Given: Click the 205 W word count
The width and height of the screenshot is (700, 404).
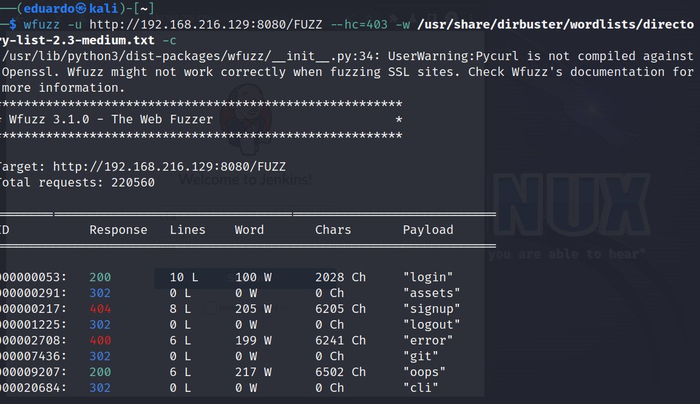Looking at the screenshot, I should pos(253,309).
